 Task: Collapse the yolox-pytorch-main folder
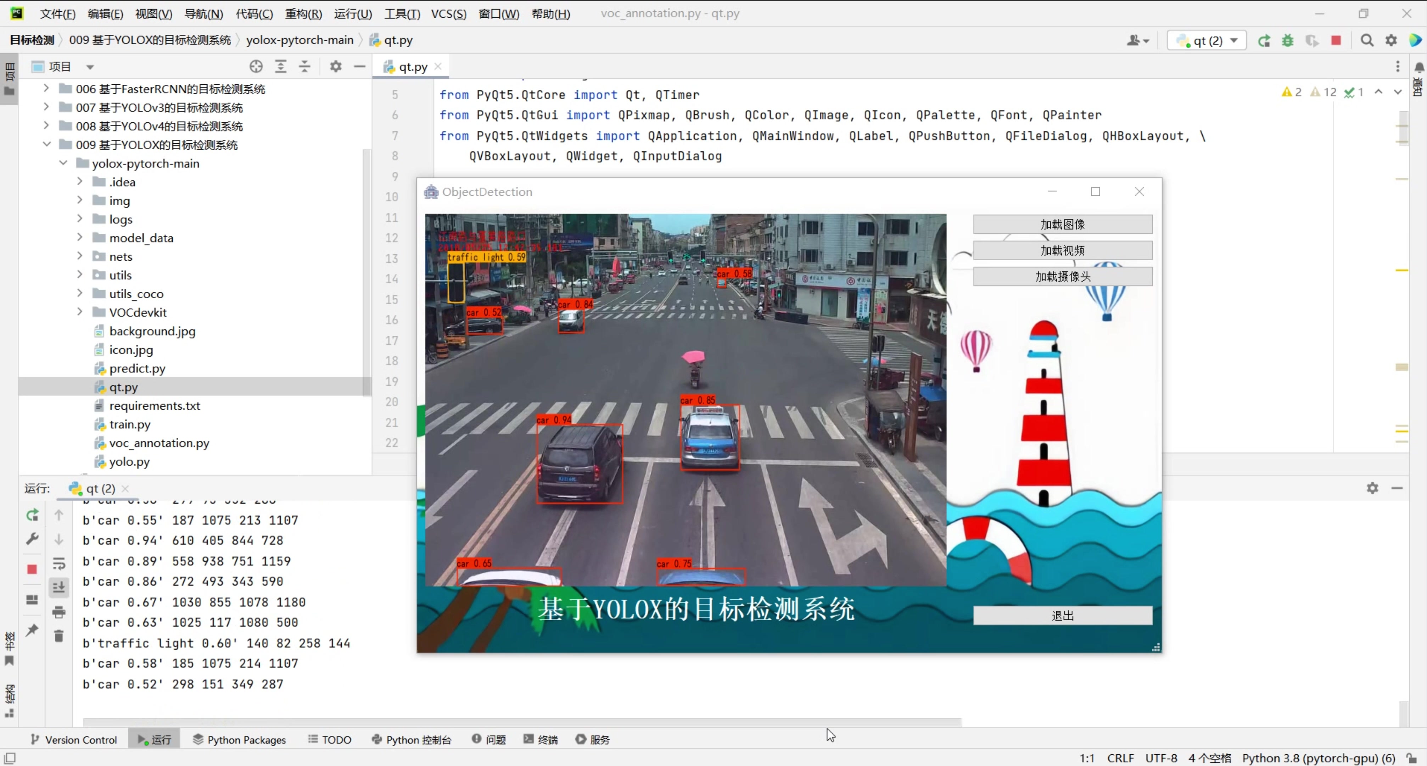click(63, 163)
